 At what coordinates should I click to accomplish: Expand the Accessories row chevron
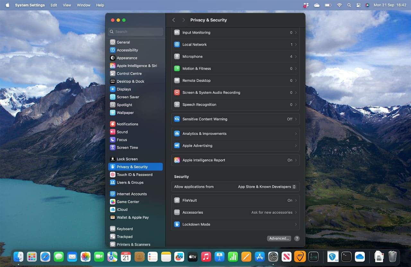point(296,212)
